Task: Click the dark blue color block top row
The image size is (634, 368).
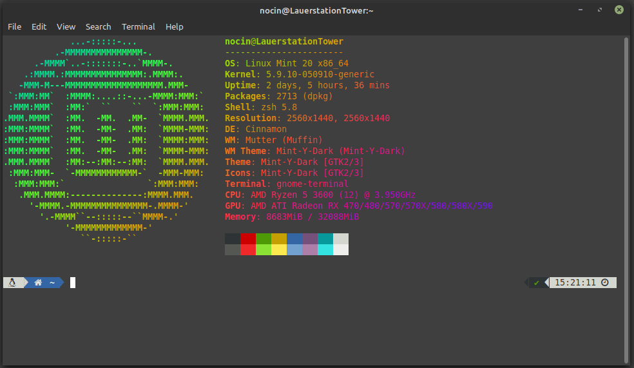Action: [294, 238]
